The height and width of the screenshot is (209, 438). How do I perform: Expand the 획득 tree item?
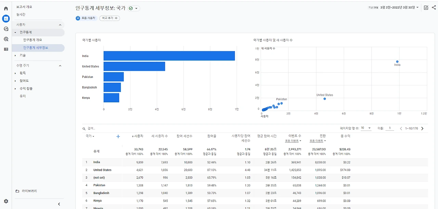15,73
